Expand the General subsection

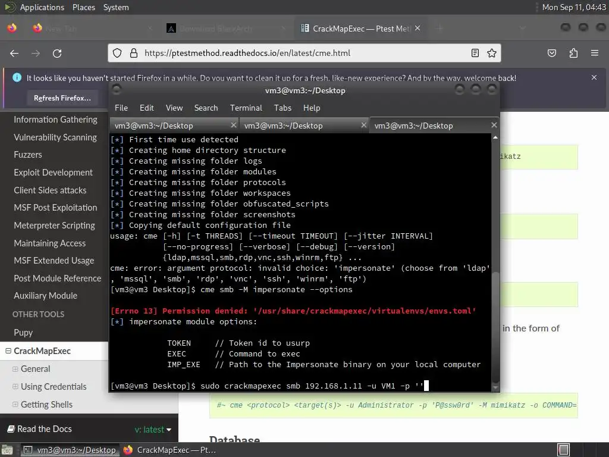15,369
